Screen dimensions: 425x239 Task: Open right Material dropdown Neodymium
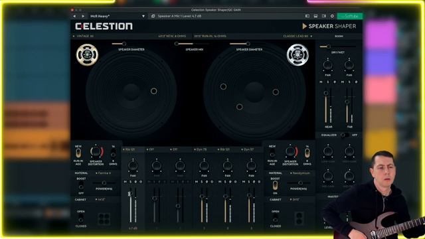pyautogui.click(x=300, y=173)
